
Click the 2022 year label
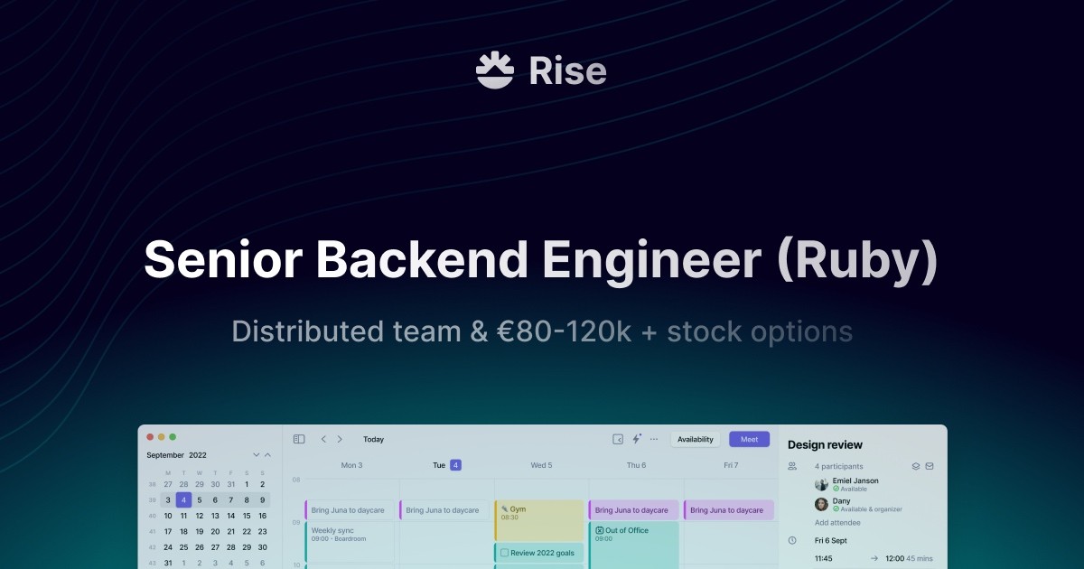click(198, 455)
